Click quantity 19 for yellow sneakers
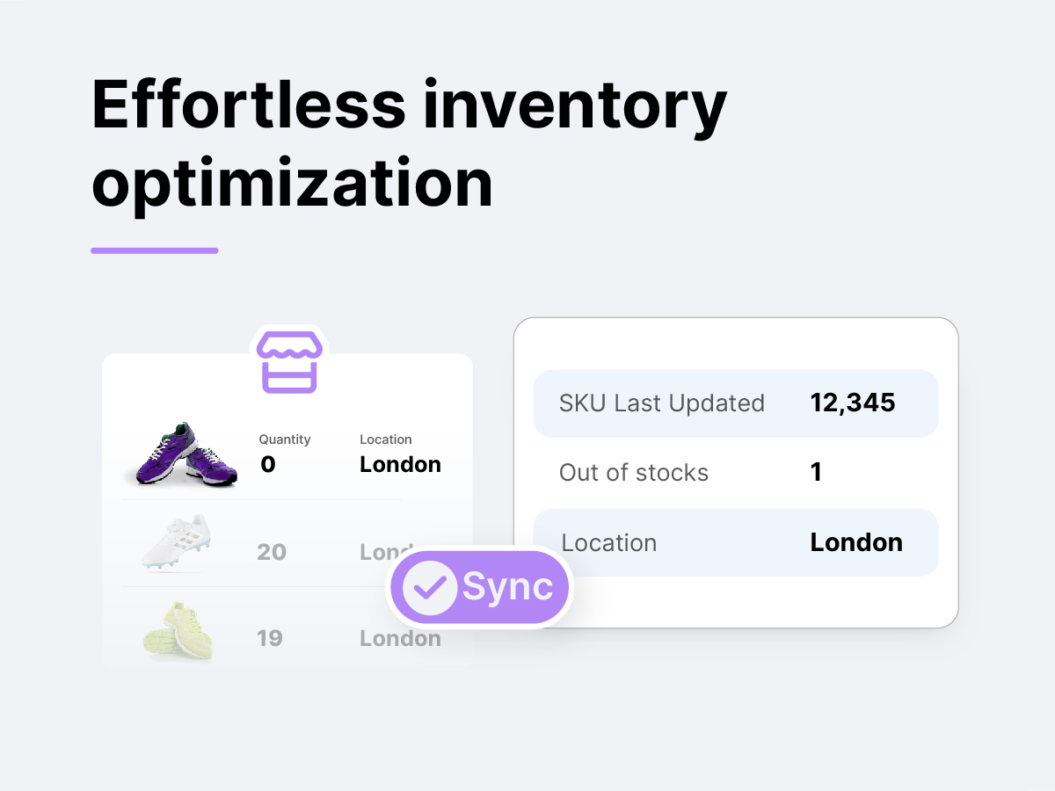 point(270,638)
